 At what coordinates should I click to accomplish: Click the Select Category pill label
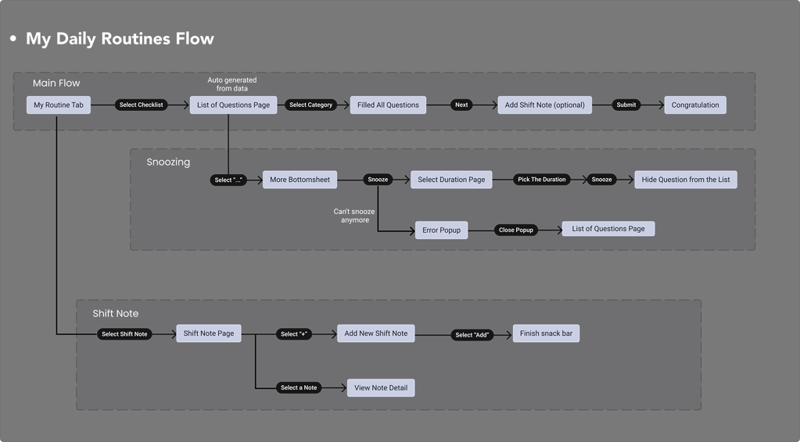(x=310, y=105)
